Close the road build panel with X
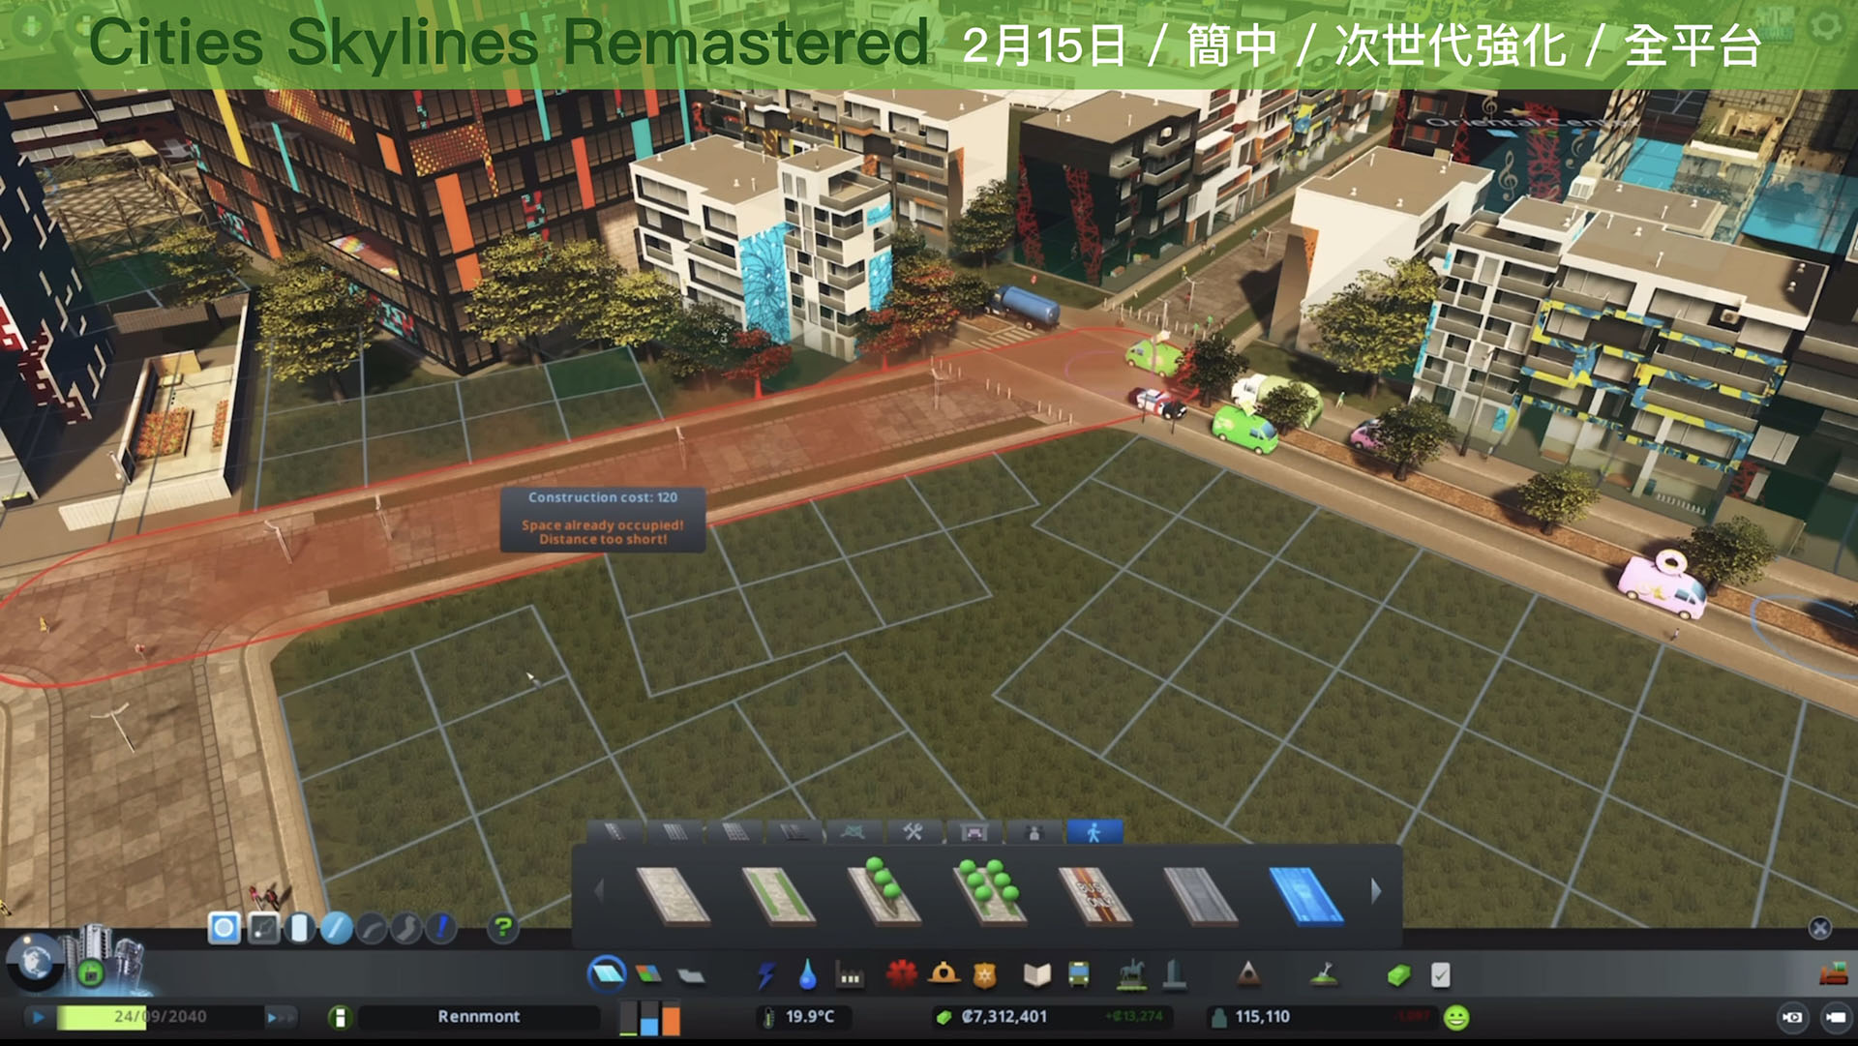Image resolution: width=1858 pixels, height=1046 pixels. click(1819, 929)
